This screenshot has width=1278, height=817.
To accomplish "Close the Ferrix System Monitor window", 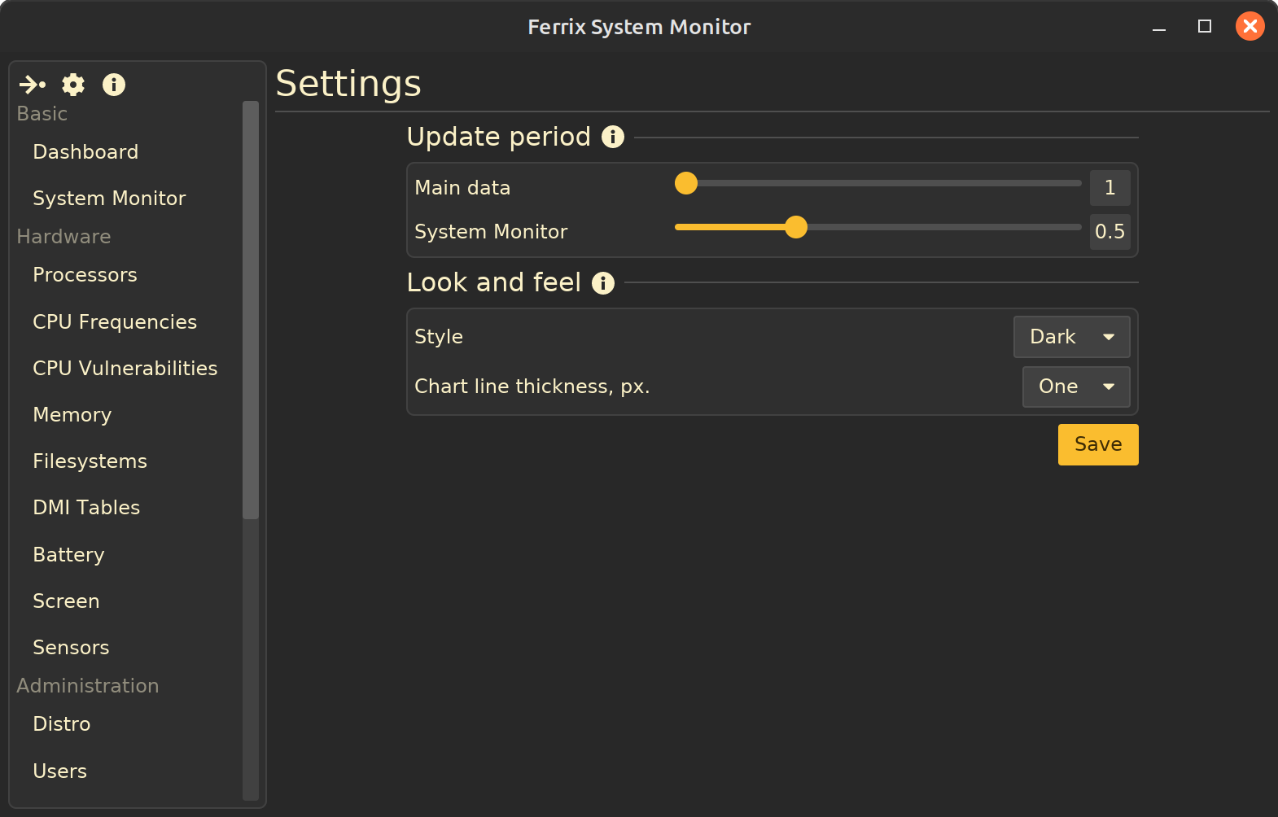I will click(1250, 27).
